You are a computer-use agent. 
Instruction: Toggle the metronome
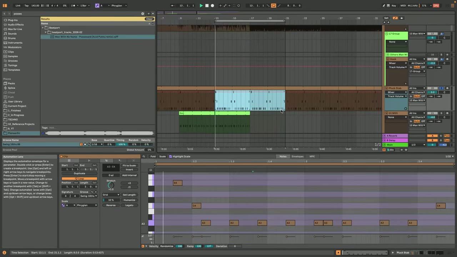click(74, 6)
